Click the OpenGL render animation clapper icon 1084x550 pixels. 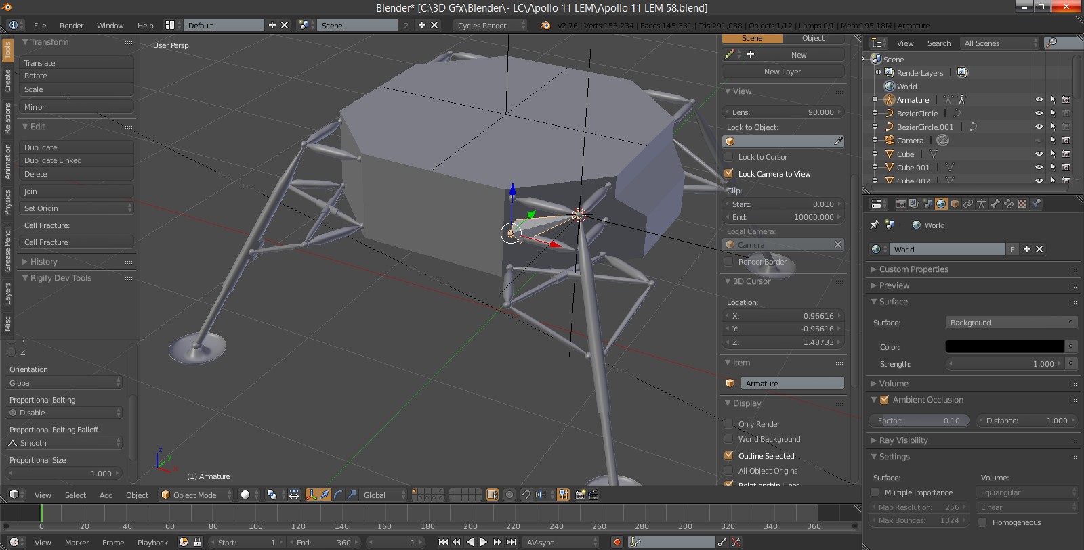(x=593, y=495)
